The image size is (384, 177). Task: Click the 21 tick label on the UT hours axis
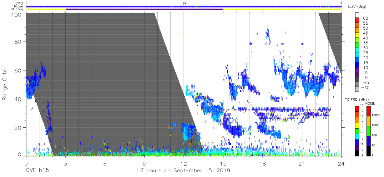point(302,164)
